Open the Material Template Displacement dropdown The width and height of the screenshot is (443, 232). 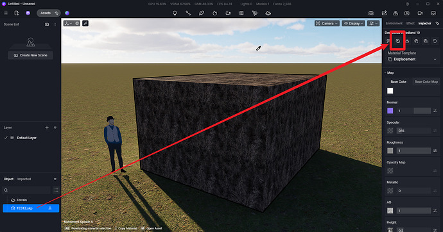412,59
